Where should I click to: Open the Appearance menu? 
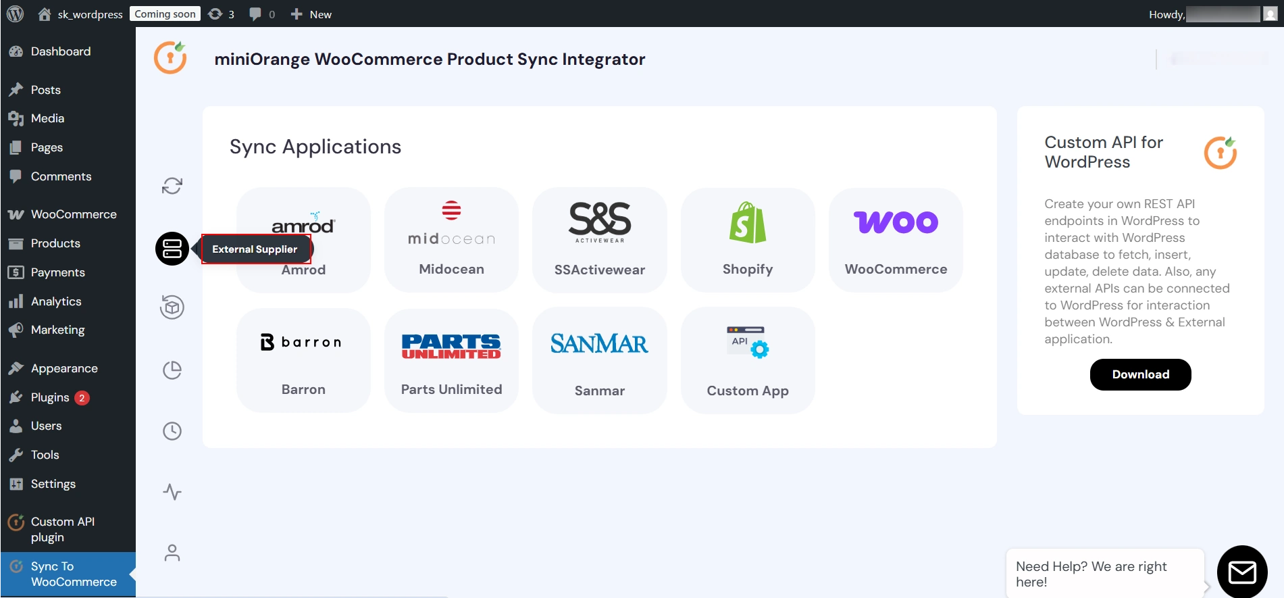pos(68,368)
